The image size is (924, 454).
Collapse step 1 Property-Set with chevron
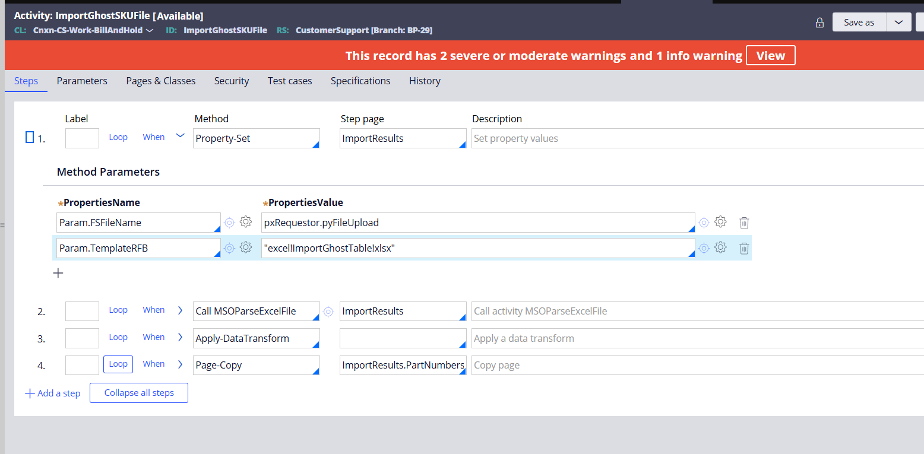181,136
